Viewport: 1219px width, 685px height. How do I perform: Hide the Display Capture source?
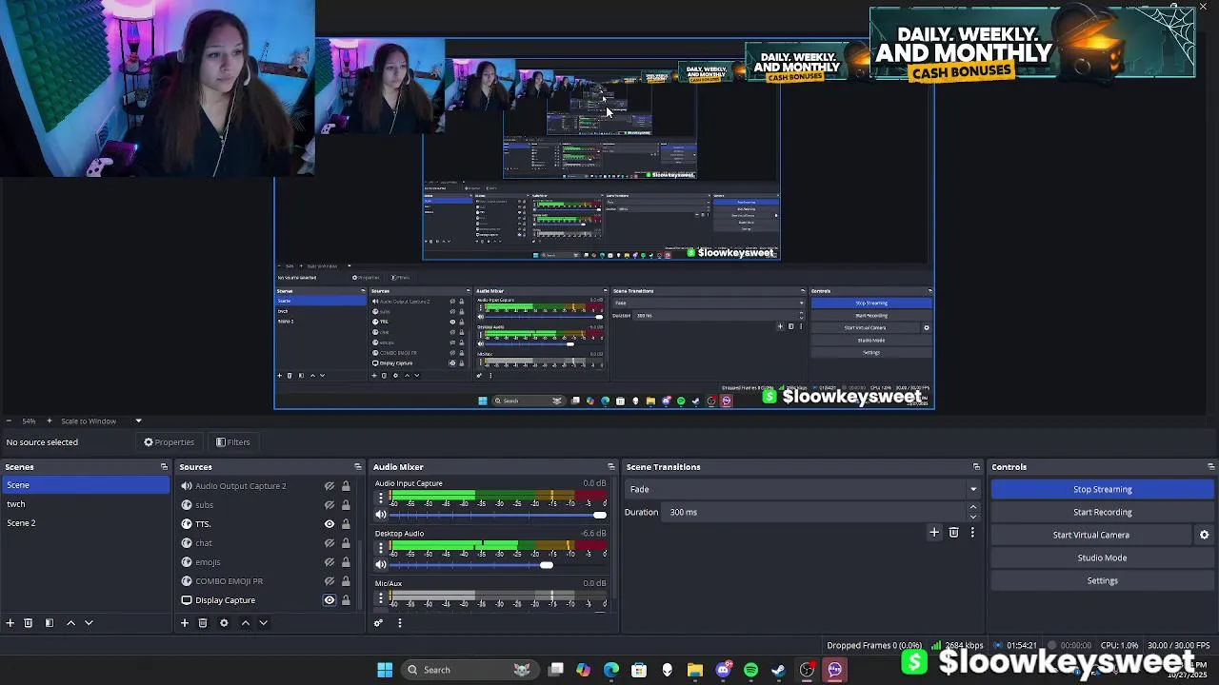tap(330, 600)
